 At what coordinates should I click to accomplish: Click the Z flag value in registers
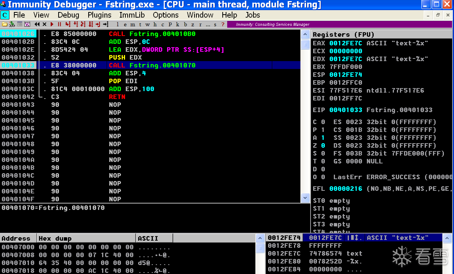323,145
